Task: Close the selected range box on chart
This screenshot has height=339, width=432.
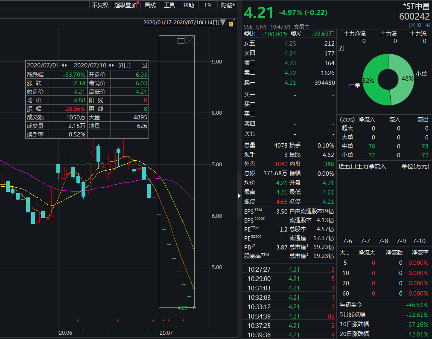Action: [x=190, y=41]
